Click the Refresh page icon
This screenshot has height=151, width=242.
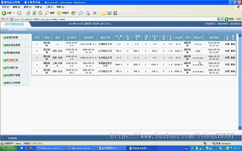[x=34, y=13]
